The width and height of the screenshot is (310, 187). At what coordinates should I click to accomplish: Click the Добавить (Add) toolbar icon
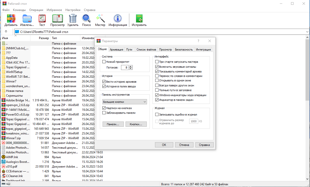pos(11,18)
